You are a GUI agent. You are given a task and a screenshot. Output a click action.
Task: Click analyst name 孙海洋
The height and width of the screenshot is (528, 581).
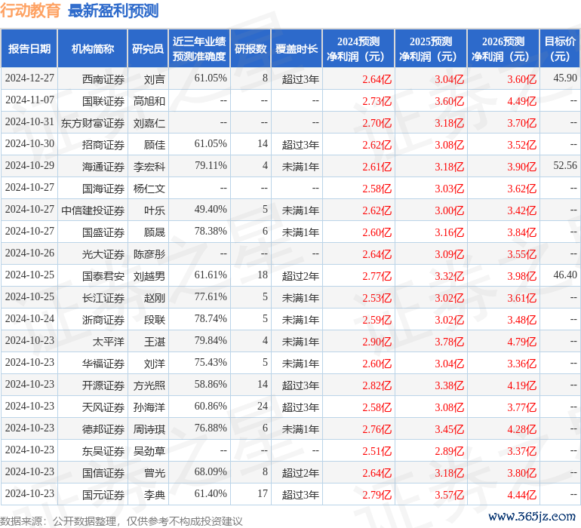coord(149,407)
